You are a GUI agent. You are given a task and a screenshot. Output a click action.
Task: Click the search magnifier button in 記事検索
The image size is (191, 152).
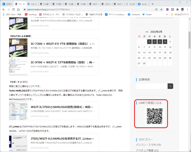[170, 86]
